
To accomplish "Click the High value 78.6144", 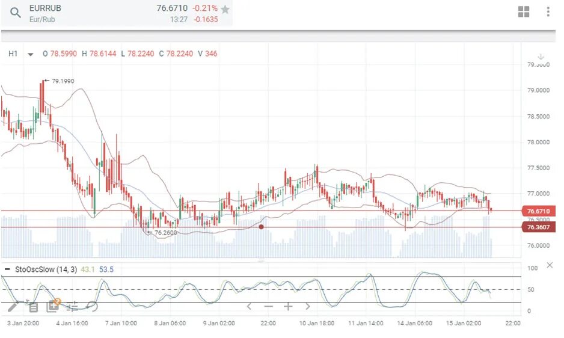I will [x=103, y=54].
